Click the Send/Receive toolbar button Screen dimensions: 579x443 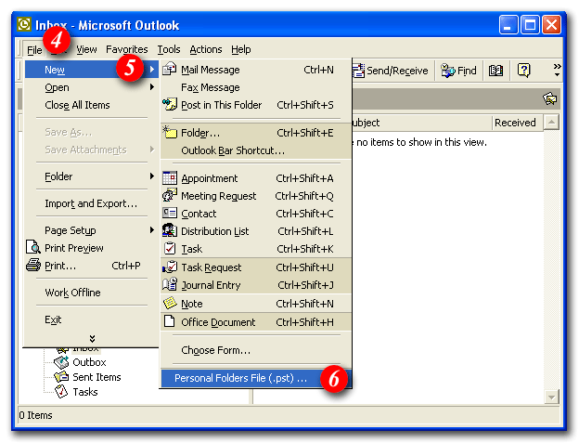(390, 71)
